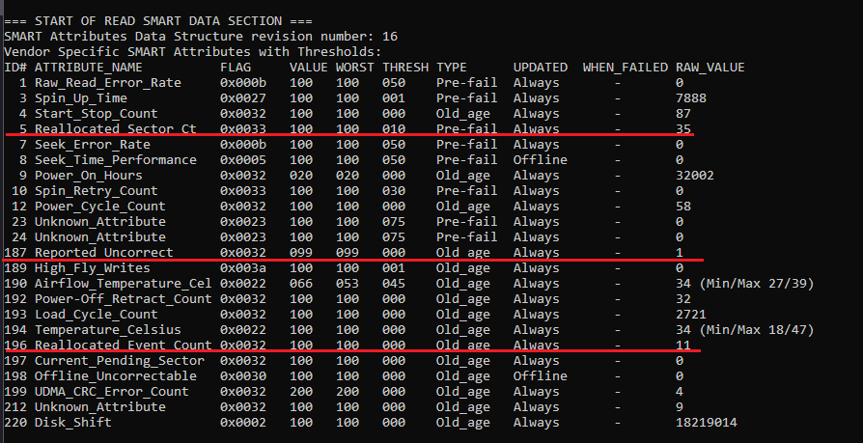The width and height of the screenshot is (863, 443).
Task: Click Offline in Offline_Uncorrectable row
Action: 540,375
